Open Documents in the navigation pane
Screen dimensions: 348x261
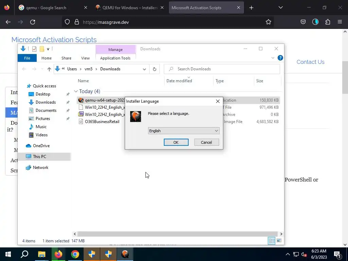point(46,110)
